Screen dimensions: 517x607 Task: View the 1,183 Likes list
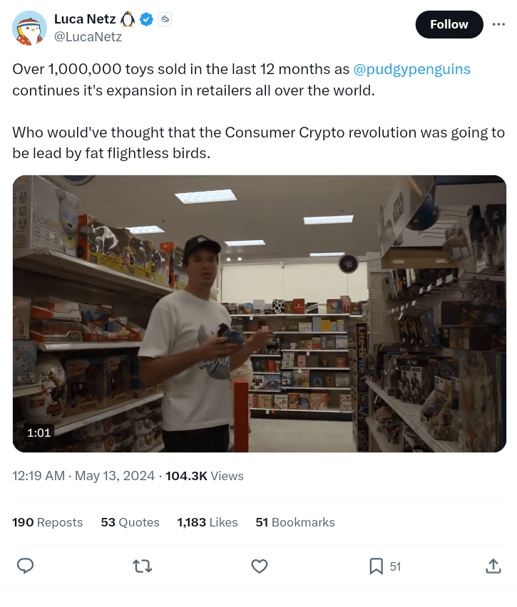pyautogui.click(x=208, y=522)
